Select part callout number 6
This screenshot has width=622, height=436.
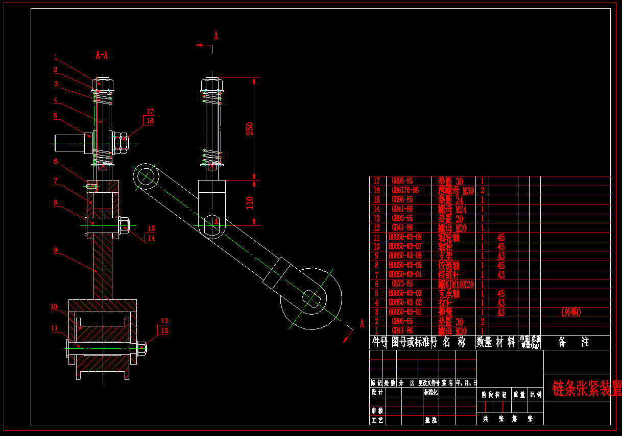(56, 161)
